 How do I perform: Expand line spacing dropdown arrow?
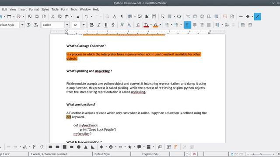point(222,25)
